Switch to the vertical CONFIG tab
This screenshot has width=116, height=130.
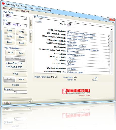coord(31,23)
